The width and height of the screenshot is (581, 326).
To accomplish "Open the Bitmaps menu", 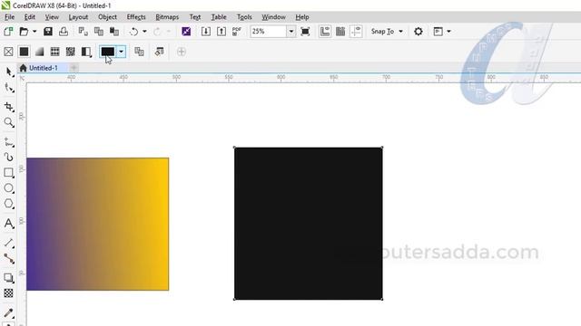I will tap(167, 17).
